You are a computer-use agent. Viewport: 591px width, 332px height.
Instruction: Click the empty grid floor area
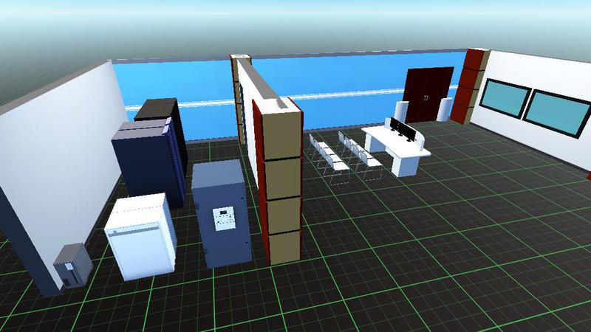pyautogui.click(x=443, y=258)
